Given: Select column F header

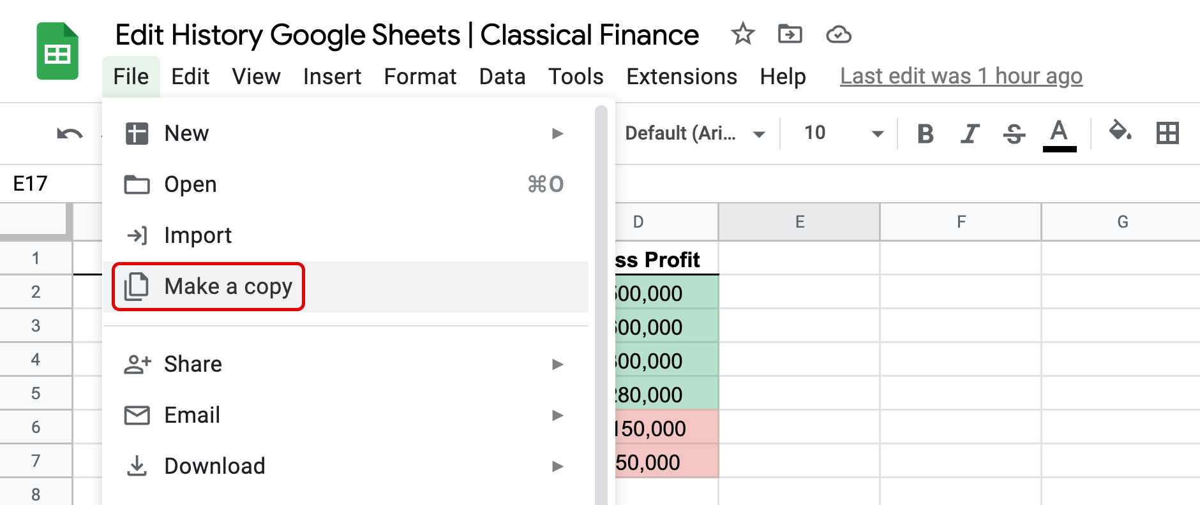Looking at the screenshot, I should pyautogui.click(x=961, y=222).
